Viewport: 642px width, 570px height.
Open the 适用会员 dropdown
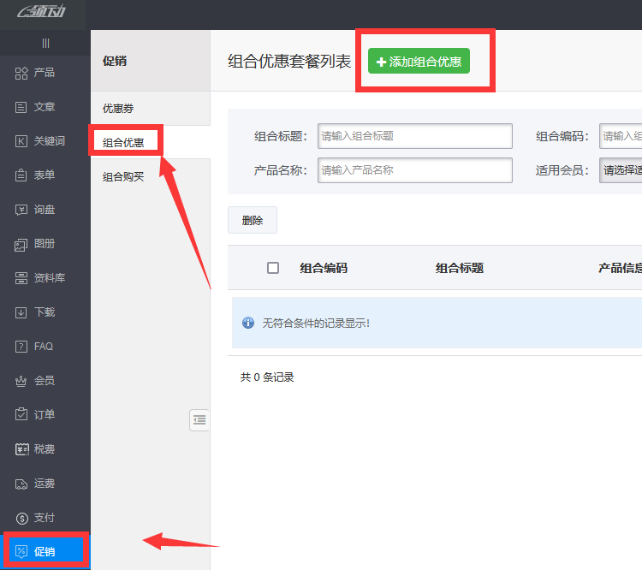pyautogui.click(x=621, y=170)
